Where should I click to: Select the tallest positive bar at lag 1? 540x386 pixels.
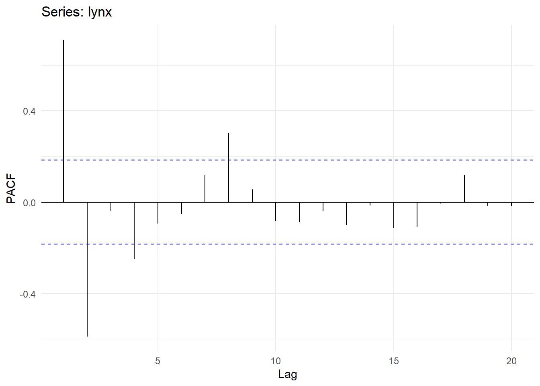pyautogui.click(x=63, y=121)
